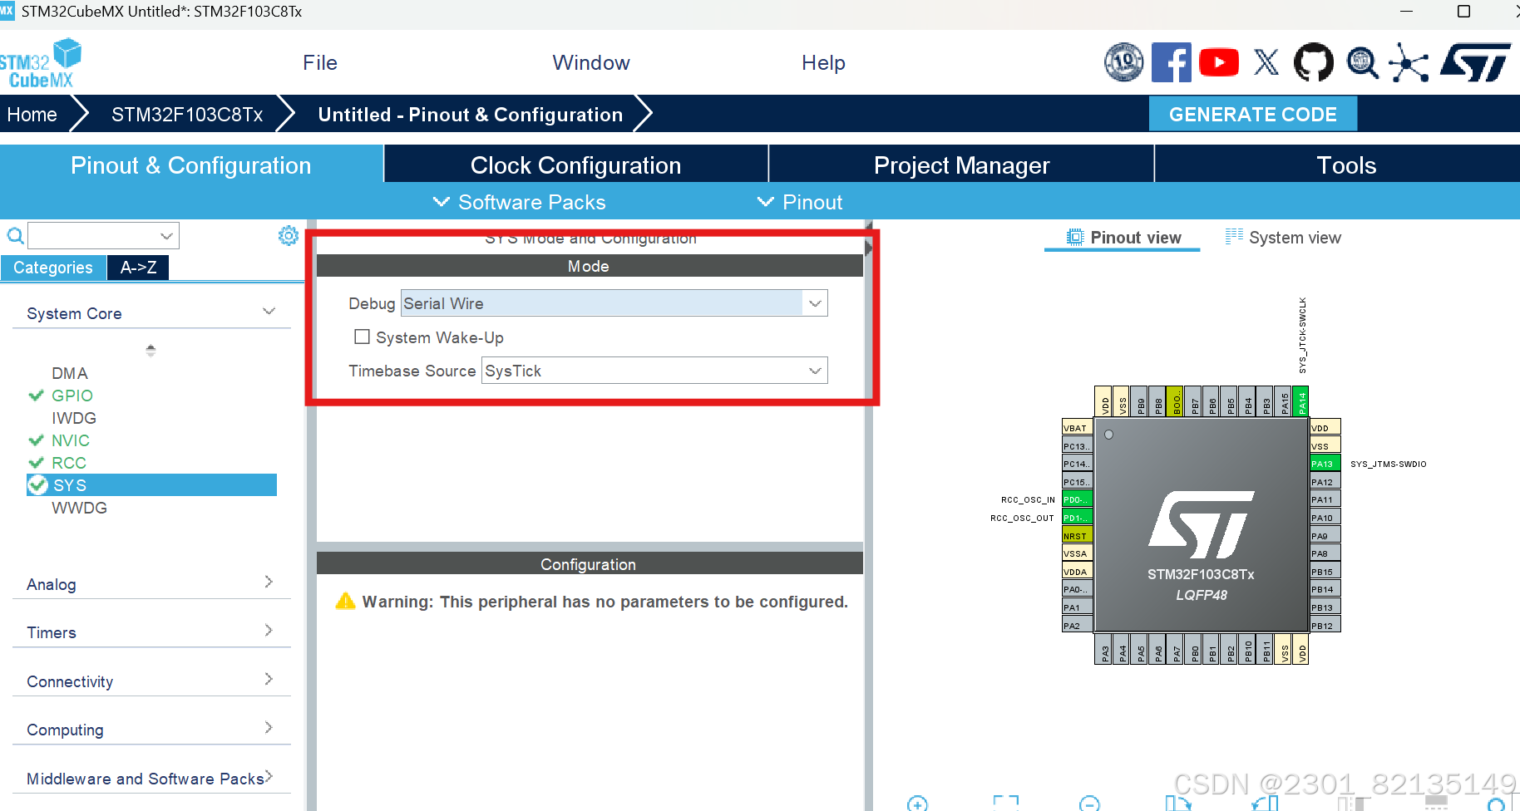Click the X social media icon
Screen dimensions: 1520x811
[x=1266, y=61]
